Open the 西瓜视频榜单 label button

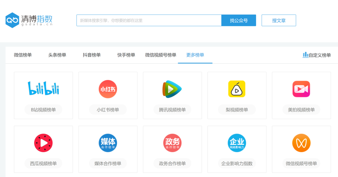tap(43, 164)
